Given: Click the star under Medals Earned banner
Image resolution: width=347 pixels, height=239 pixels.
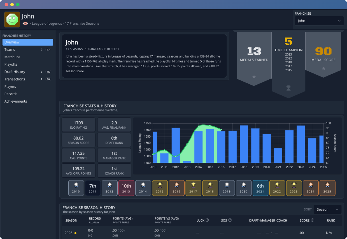Looking at the screenshot, I should 254,77.
